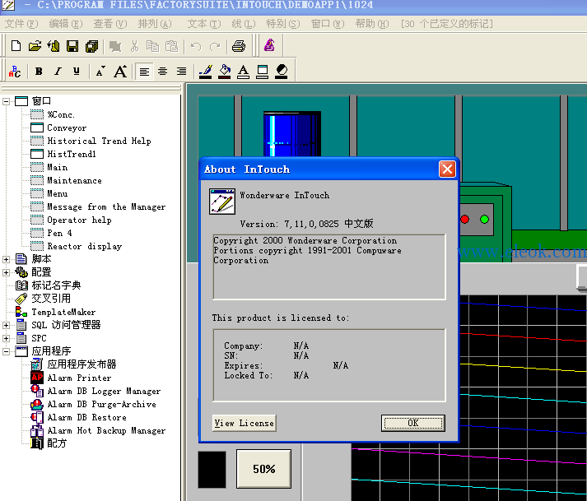Image resolution: width=587 pixels, height=501 pixels.
Task: Click the Alarm DB Purge-Archive icon
Action: (x=37, y=404)
